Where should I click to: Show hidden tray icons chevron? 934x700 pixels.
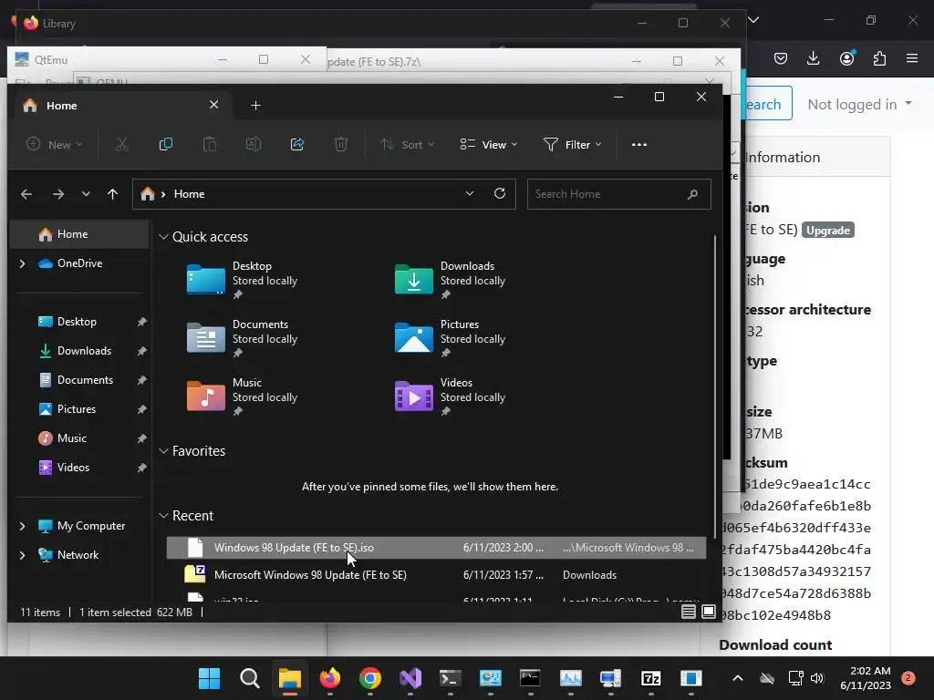tap(737, 678)
